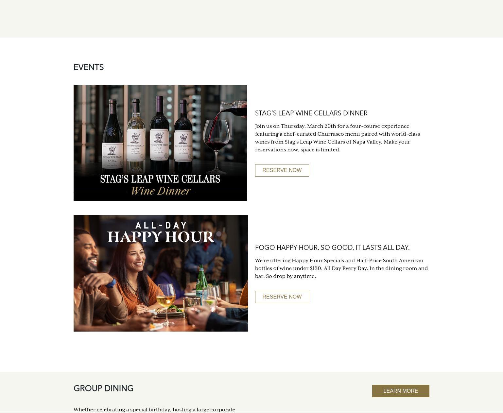Click the 'Whether celebrating a special birthday' paragraph
Viewport: 503px width, 413px height.
(154, 409)
